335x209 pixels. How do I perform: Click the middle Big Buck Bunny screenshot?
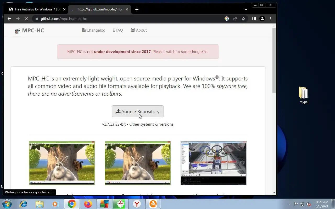(x=138, y=163)
